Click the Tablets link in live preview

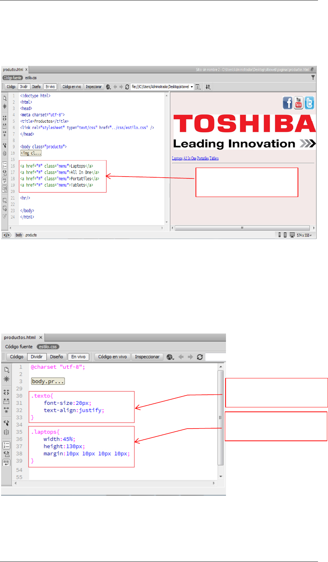click(x=214, y=158)
